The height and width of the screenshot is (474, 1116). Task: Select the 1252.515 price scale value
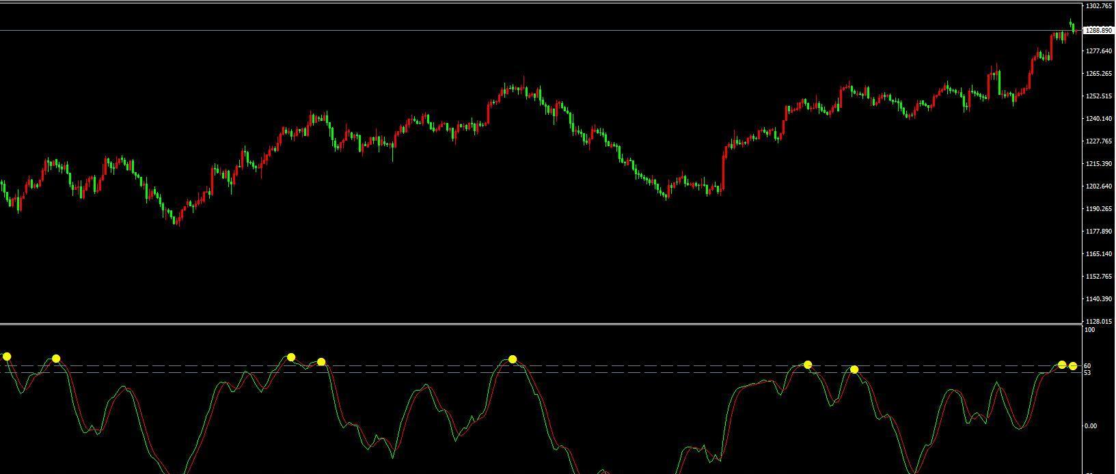[x=1099, y=96]
